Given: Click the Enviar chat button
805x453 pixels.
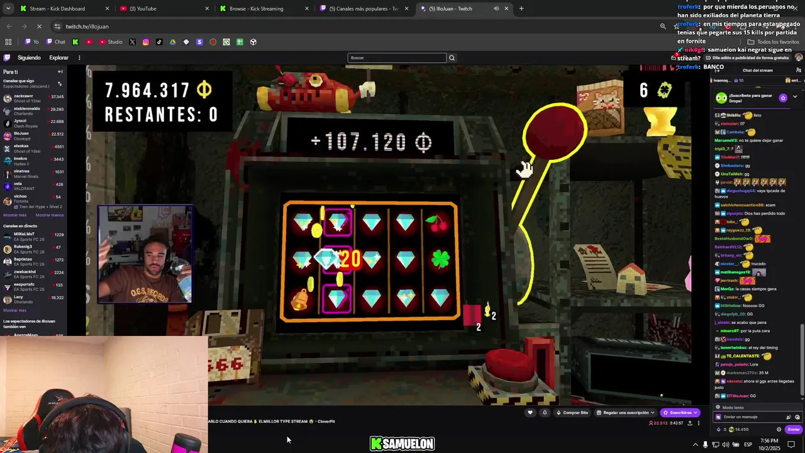Looking at the screenshot, I should pos(794,429).
